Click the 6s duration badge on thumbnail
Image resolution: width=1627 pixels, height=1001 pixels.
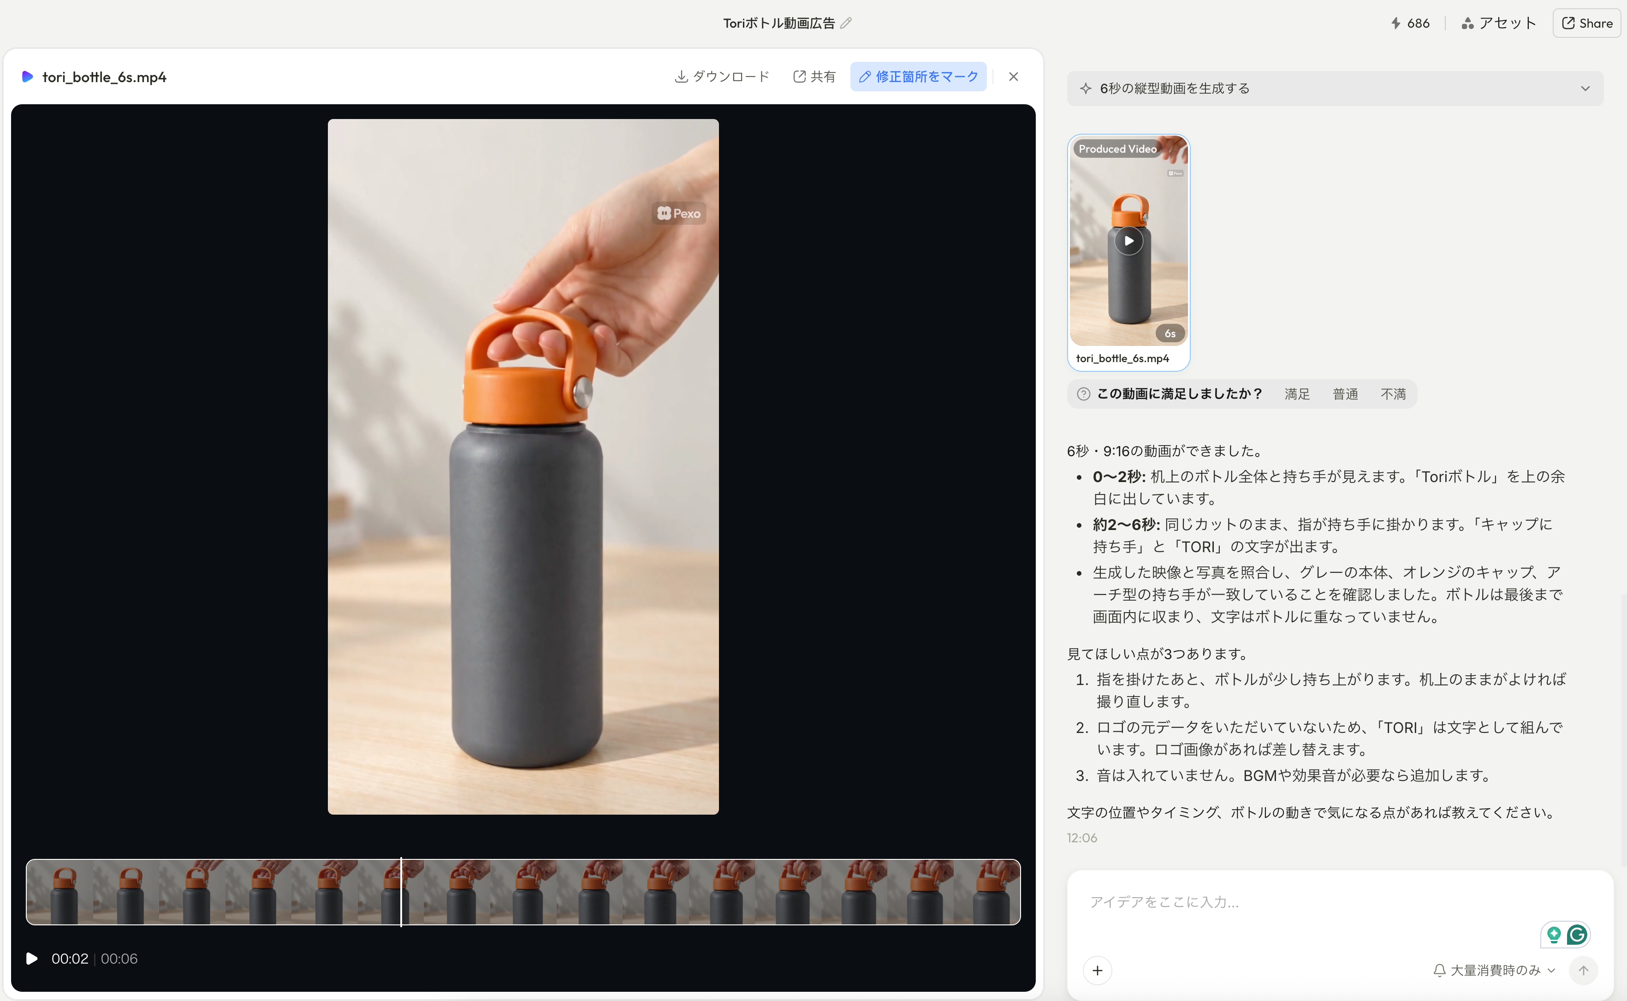coord(1170,334)
